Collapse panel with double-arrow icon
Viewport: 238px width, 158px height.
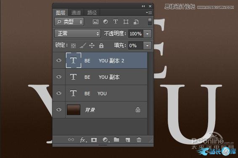[143, 6]
